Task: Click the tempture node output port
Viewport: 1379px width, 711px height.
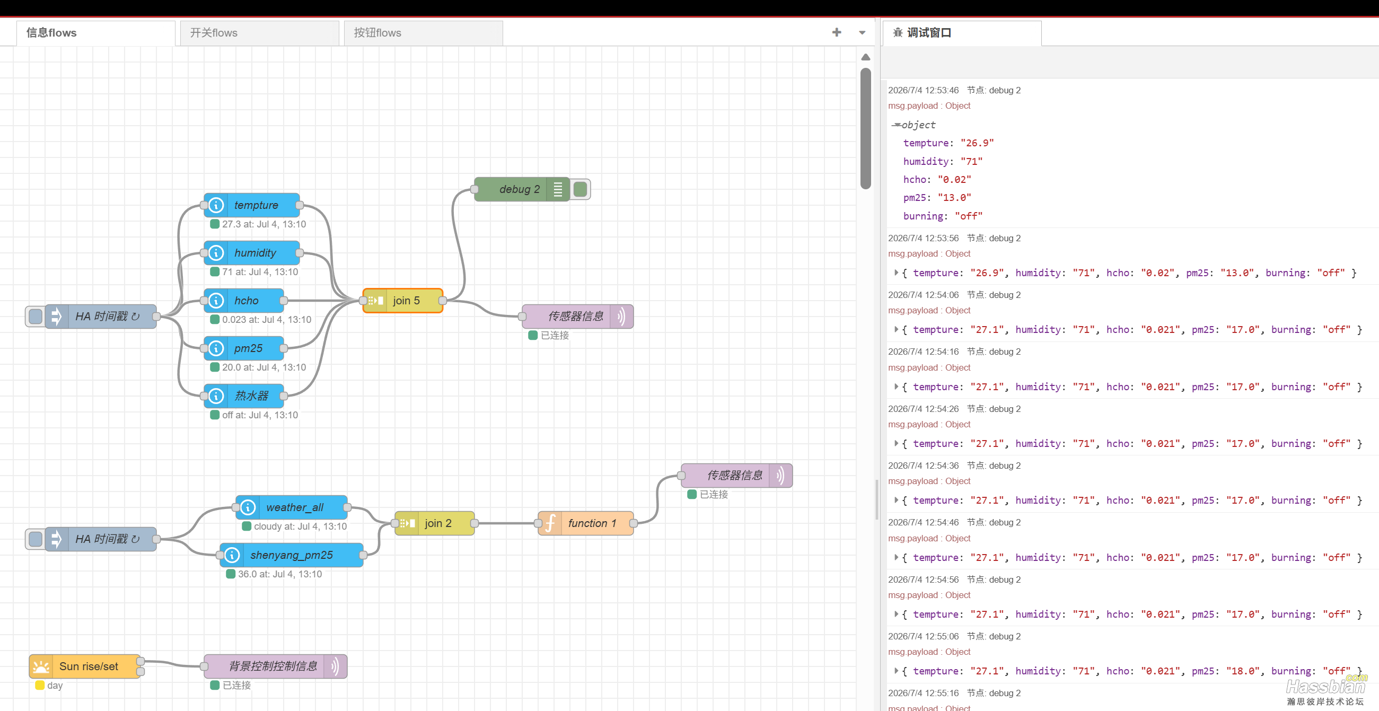Action: pyautogui.click(x=300, y=205)
